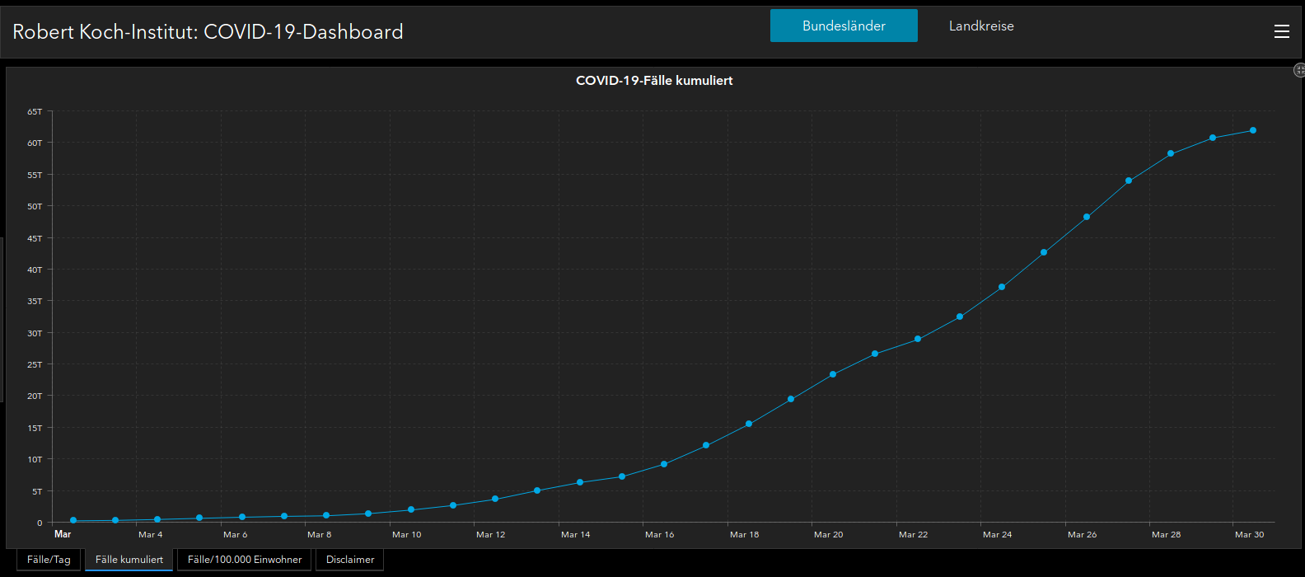Click the Mar 20 data point

click(833, 374)
